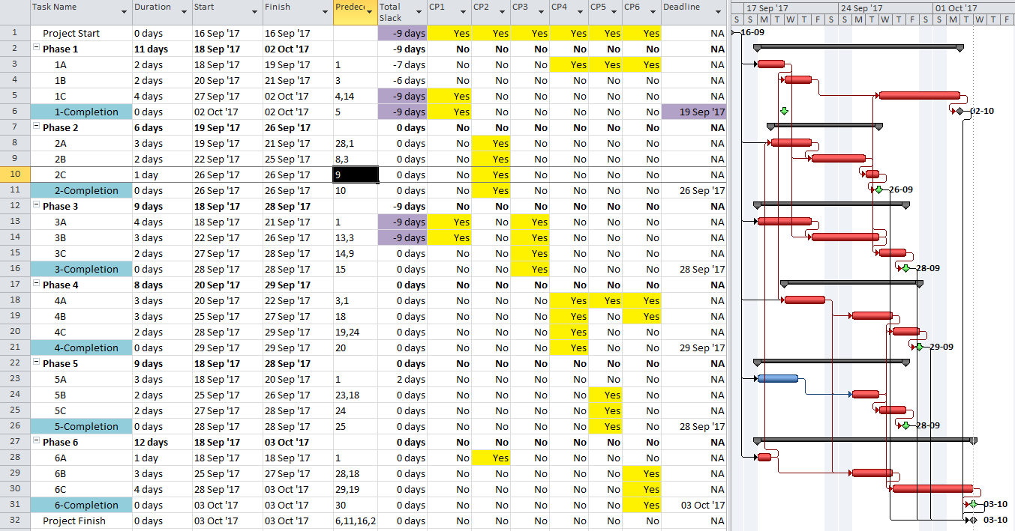Select the highlighted Predecessors column header

355,12
